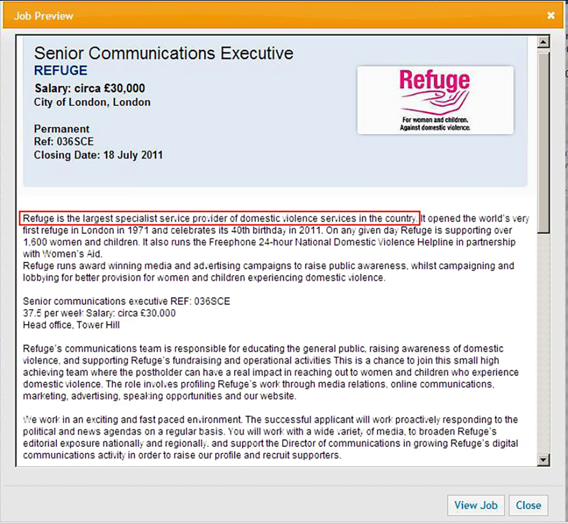Click the Senior communications executive REF line in the body

(126, 301)
